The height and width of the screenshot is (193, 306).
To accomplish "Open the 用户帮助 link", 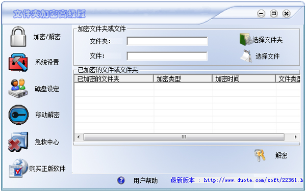I will [x=145, y=180].
